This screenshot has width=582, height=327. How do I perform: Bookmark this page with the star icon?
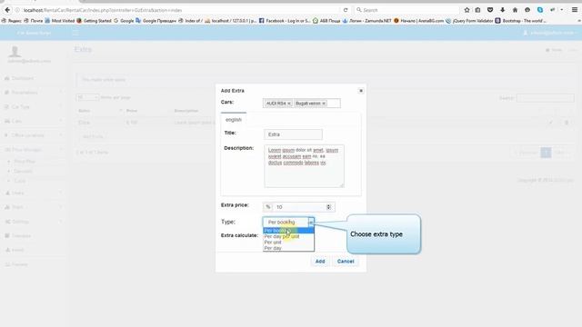pos(467,10)
